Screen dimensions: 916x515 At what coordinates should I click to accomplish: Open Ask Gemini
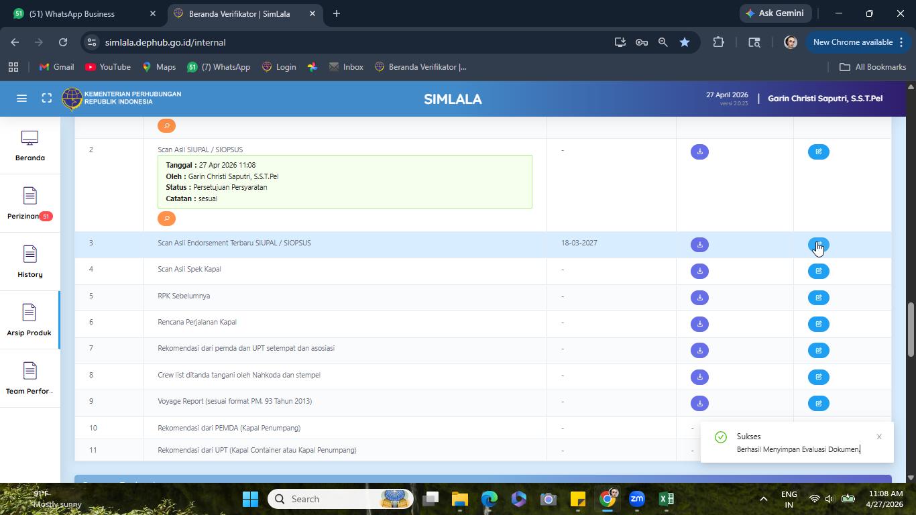776,13
